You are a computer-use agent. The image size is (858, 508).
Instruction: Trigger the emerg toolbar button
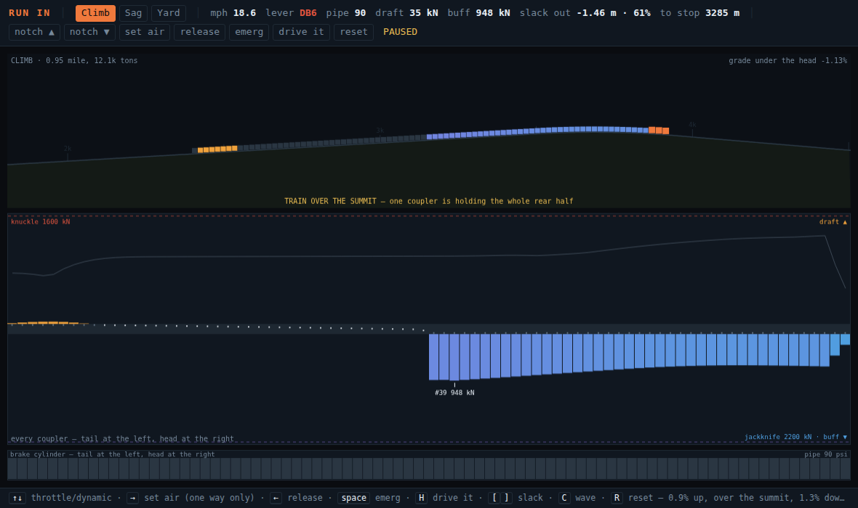coord(249,32)
